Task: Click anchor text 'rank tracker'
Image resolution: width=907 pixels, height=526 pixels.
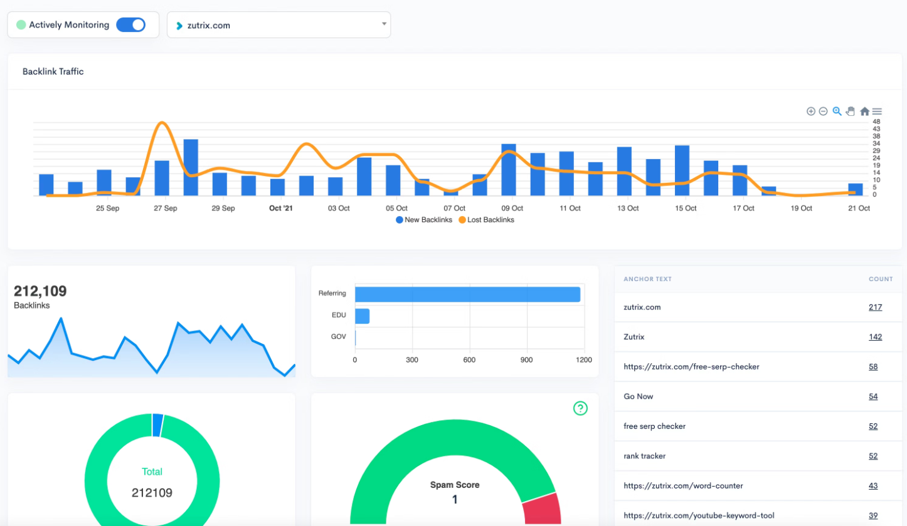Action: tap(645, 456)
